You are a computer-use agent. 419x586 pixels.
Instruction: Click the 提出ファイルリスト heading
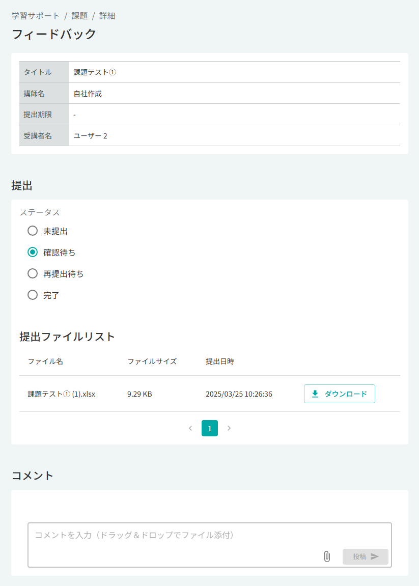tap(67, 337)
